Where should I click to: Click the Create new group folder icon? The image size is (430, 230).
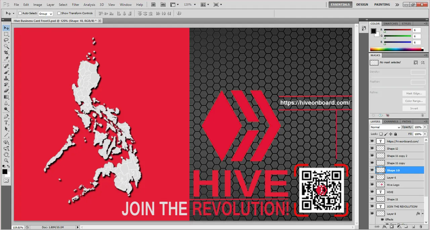point(406,227)
